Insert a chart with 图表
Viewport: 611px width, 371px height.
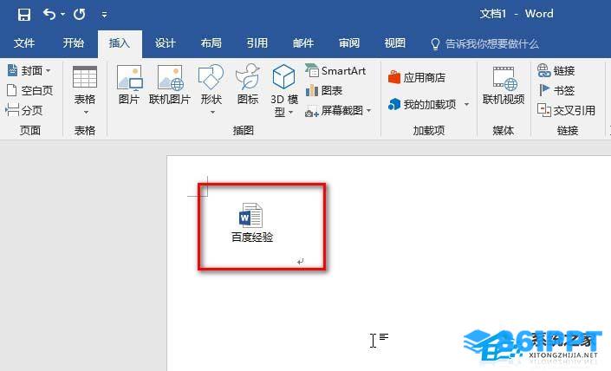coord(324,91)
